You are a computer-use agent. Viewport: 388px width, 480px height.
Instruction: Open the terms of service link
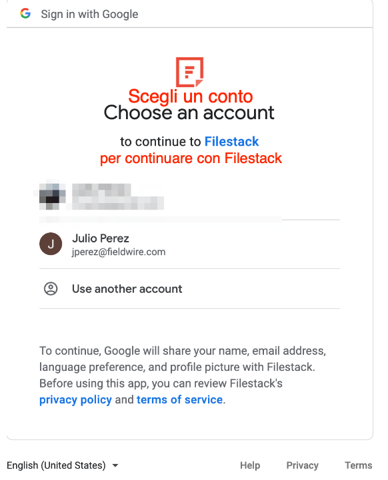(x=179, y=400)
